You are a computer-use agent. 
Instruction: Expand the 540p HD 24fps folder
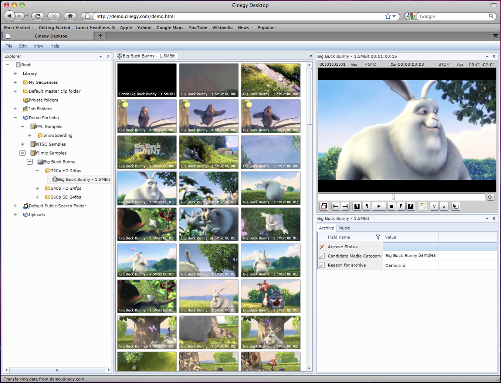(x=37, y=188)
